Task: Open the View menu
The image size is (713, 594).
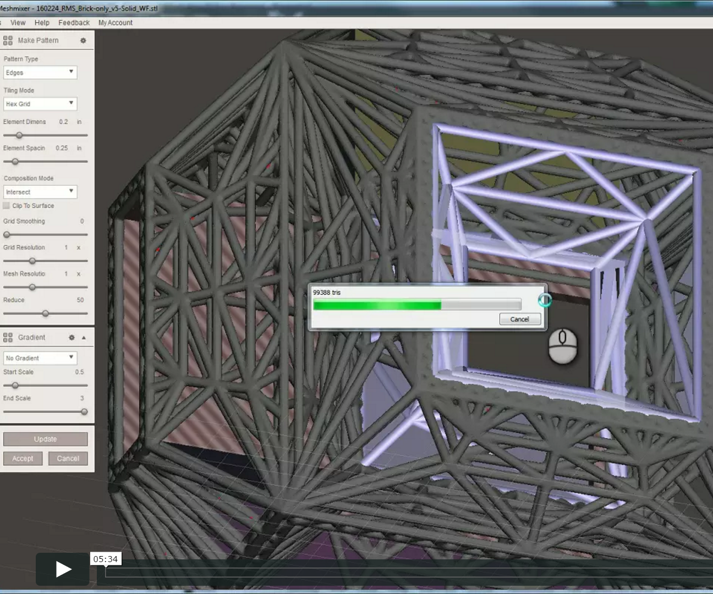Action: click(18, 23)
